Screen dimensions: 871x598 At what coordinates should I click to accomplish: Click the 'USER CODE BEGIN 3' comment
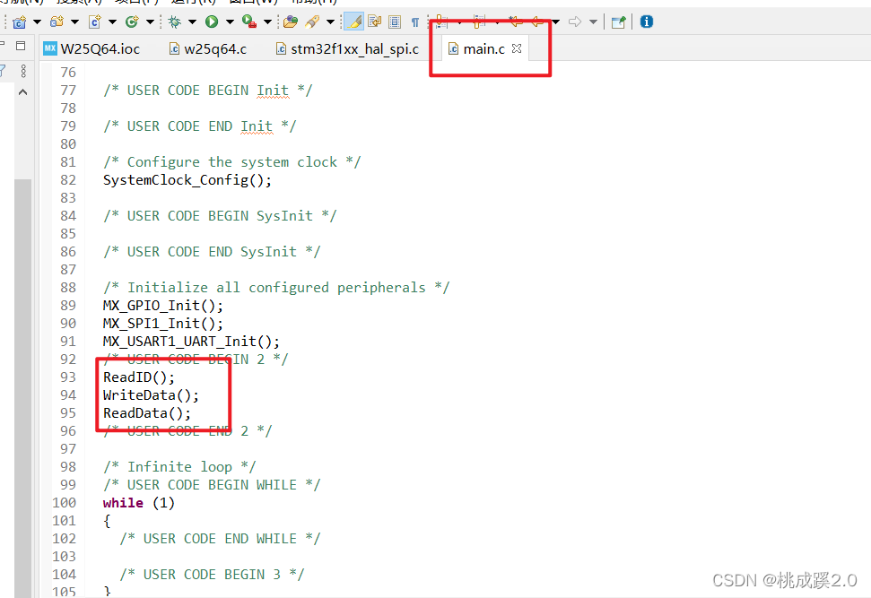pyautogui.click(x=212, y=574)
